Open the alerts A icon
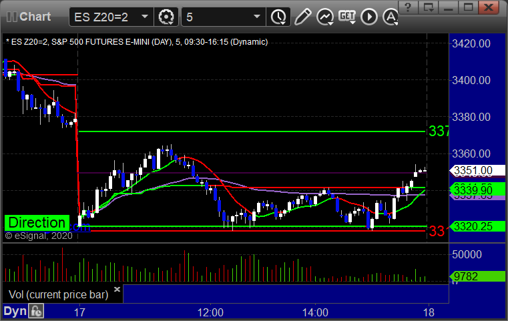The height and width of the screenshot is (321, 508). (391, 17)
